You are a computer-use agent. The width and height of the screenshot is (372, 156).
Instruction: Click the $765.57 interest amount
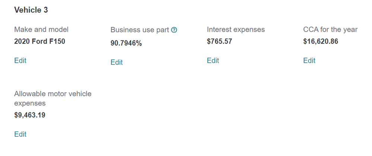pos(219,42)
